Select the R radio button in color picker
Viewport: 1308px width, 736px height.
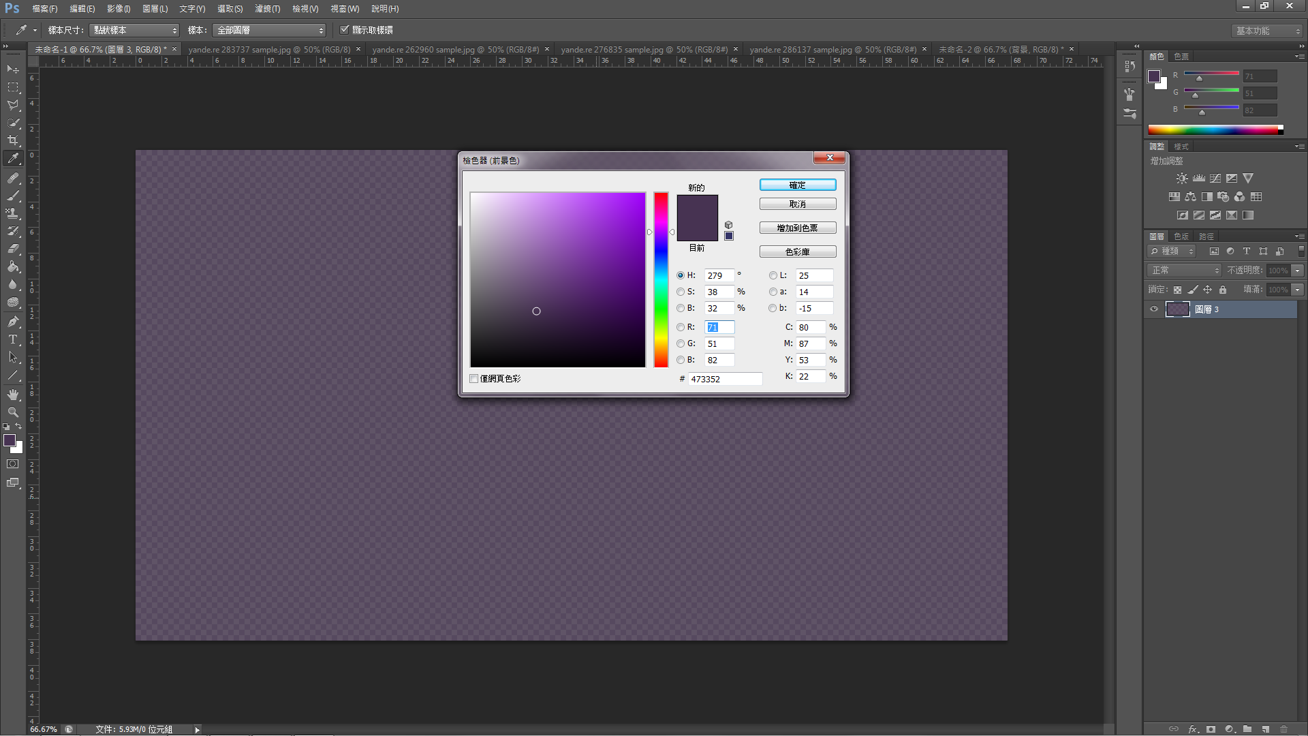point(681,327)
